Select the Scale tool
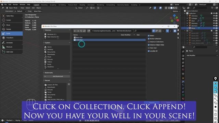Viewport: 219px width, 123px height. (12, 33)
